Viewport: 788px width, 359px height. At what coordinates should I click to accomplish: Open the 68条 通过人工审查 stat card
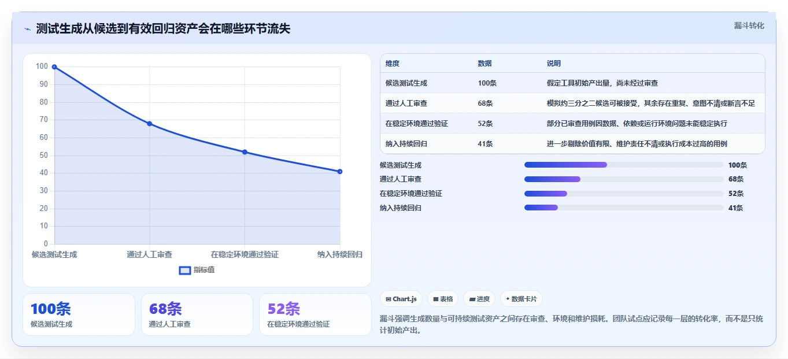tap(197, 314)
